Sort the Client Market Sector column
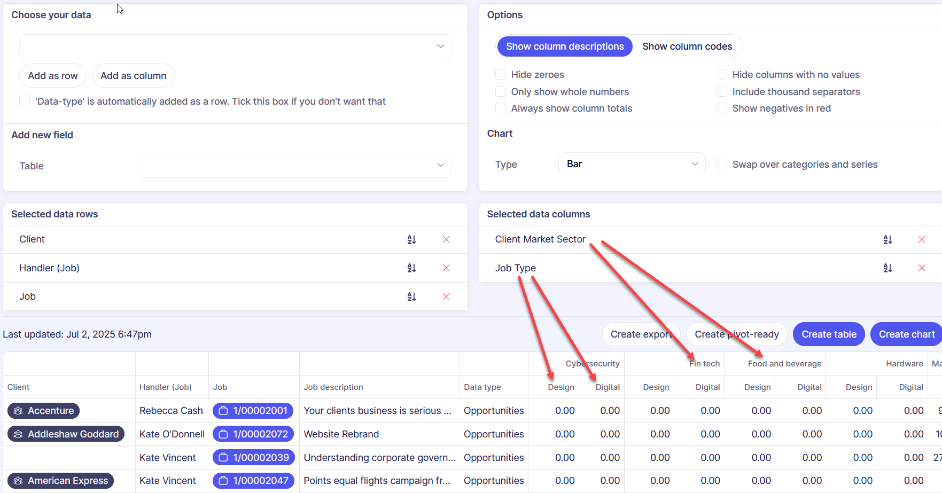Viewport: 942px width, 493px height. [x=887, y=240]
